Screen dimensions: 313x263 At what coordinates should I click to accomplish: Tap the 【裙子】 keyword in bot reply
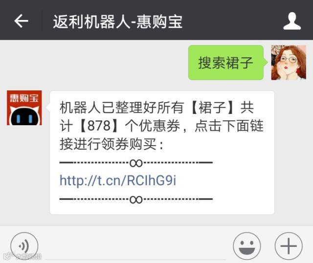pyautogui.click(x=212, y=108)
